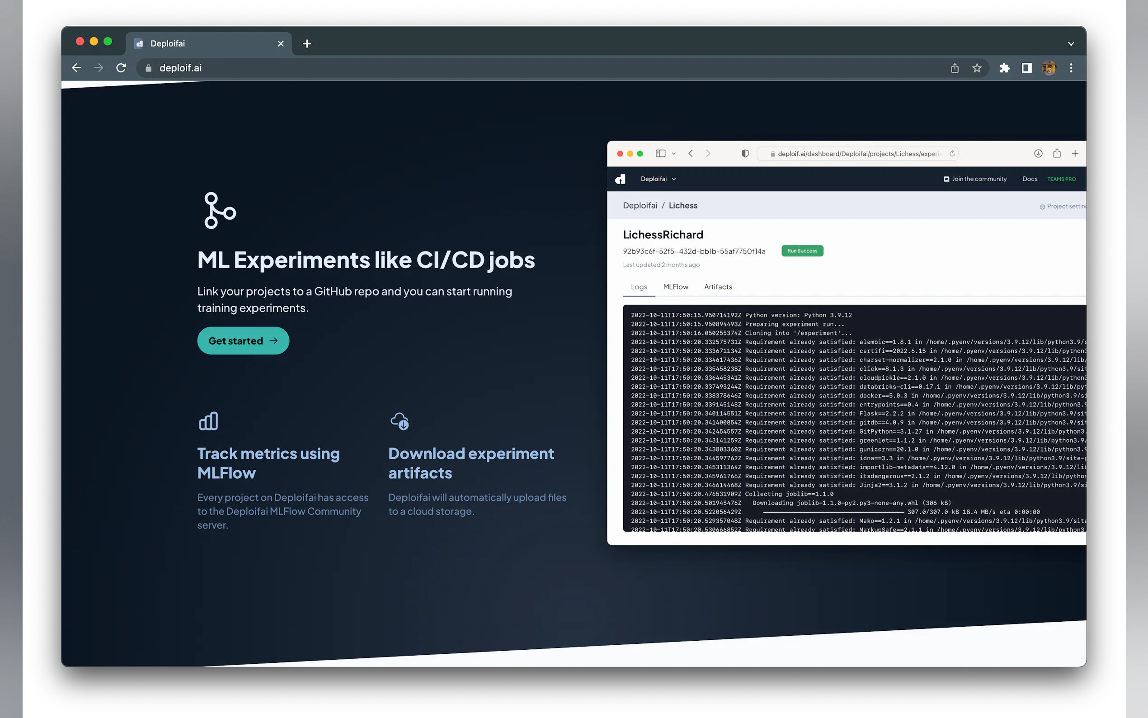Expand the Safari sidebar chevron dropdown
Viewport: 1148px width, 718px height.
(x=673, y=153)
